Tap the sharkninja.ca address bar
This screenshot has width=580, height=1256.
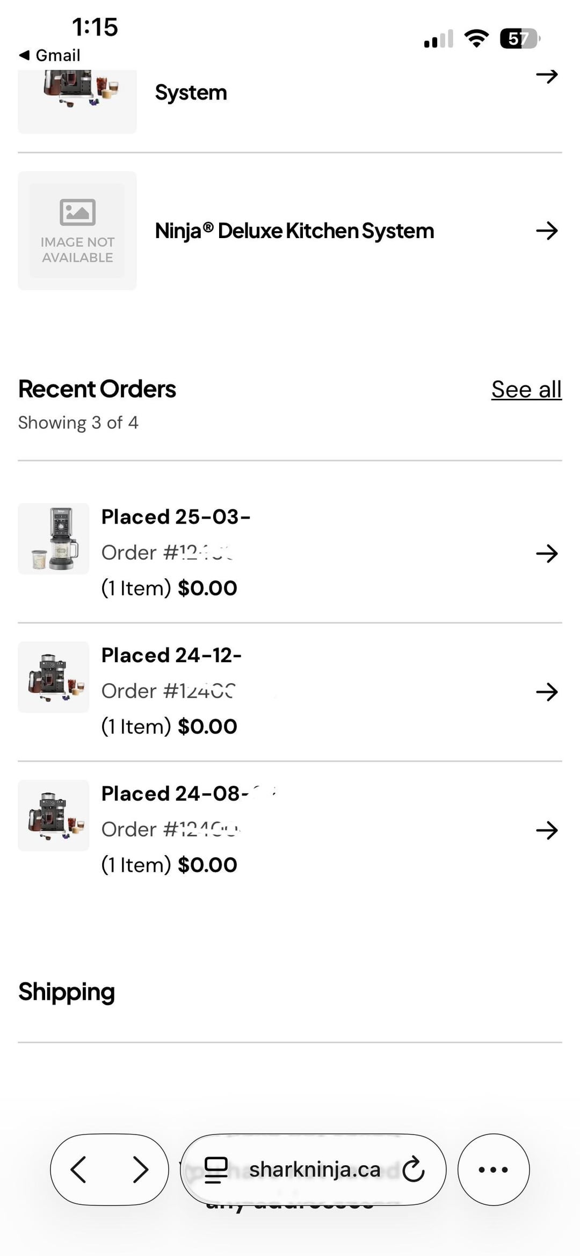314,1170
